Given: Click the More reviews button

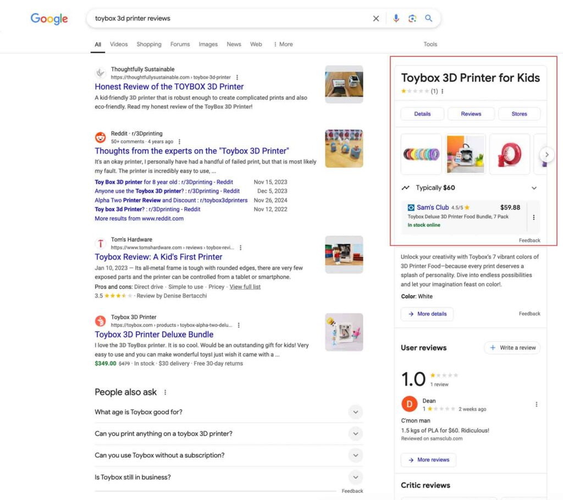Looking at the screenshot, I should (x=428, y=460).
